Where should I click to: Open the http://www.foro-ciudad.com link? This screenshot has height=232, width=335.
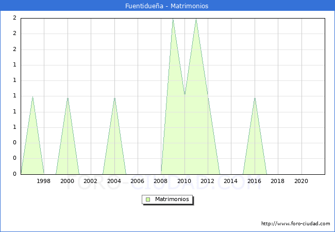pyautogui.click(x=296, y=224)
